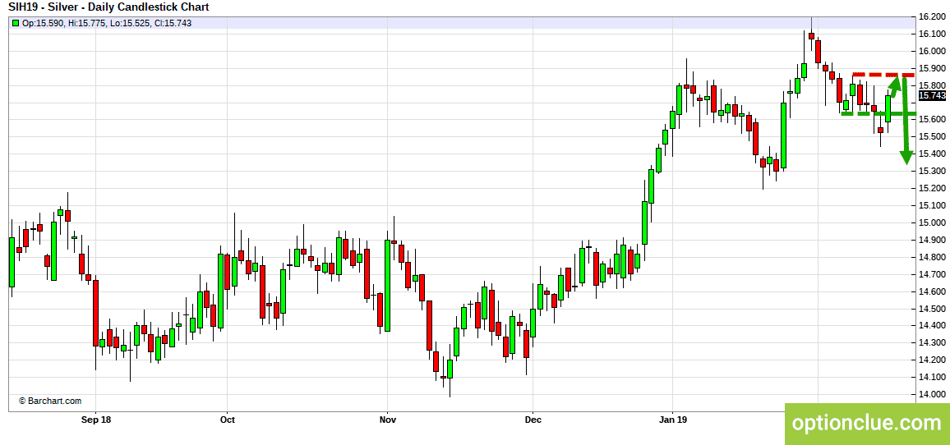This screenshot has width=950, height=445.
Task: Click the 'Nov' date axis label
Action: click(388, 419)
